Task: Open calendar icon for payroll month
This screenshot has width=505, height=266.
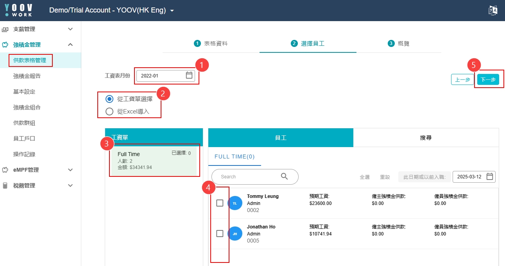Action: [189, 75]
